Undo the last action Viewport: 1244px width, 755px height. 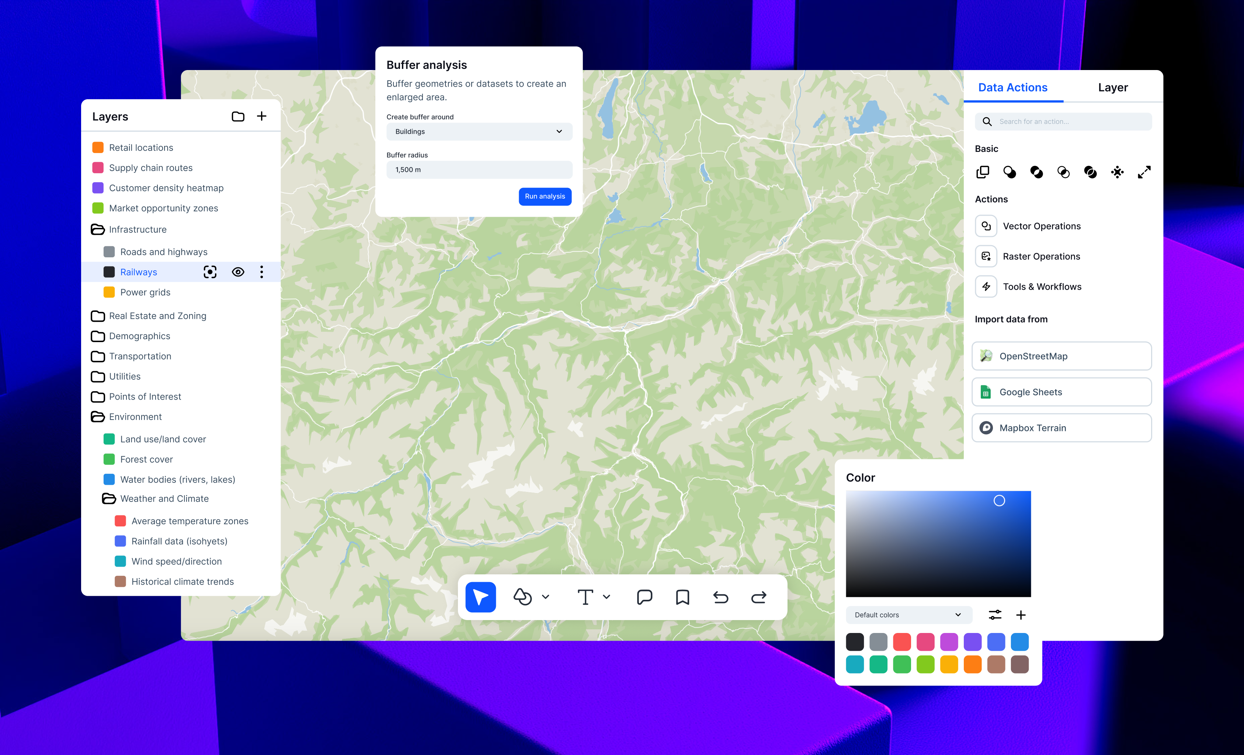tap(720, 597)
